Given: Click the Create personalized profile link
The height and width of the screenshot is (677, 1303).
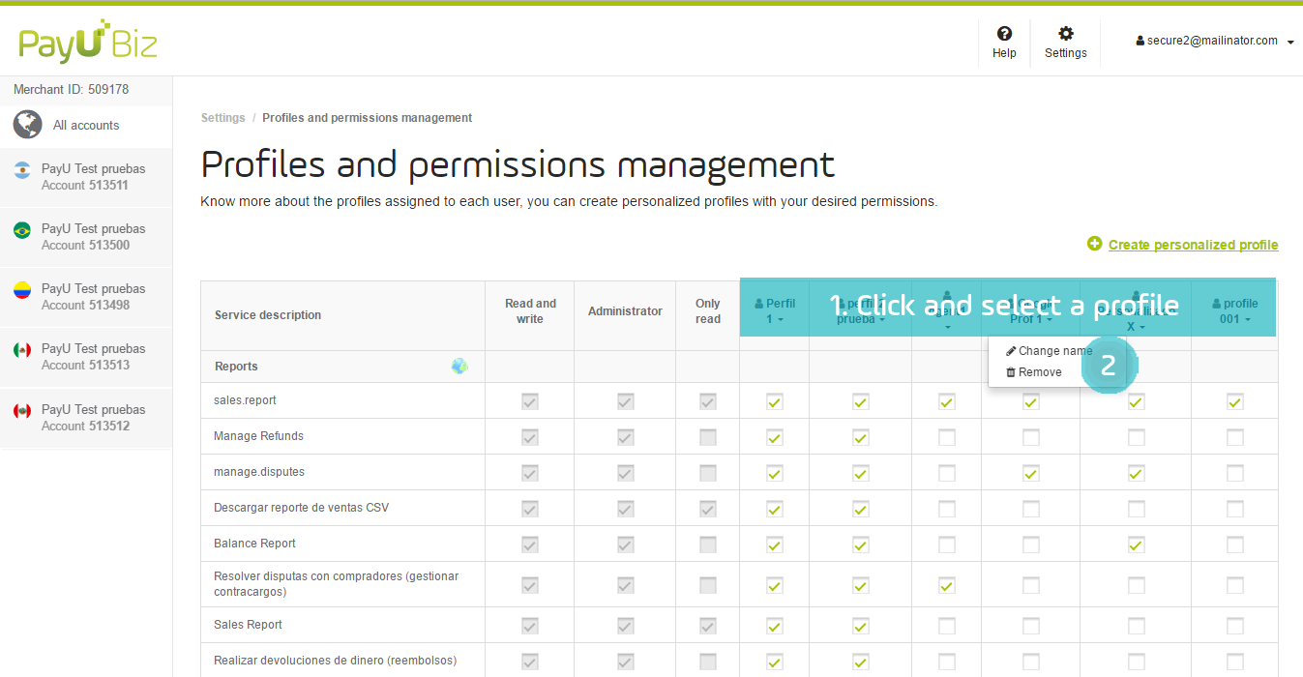Looking at the screenshot, I should 1193,245.
